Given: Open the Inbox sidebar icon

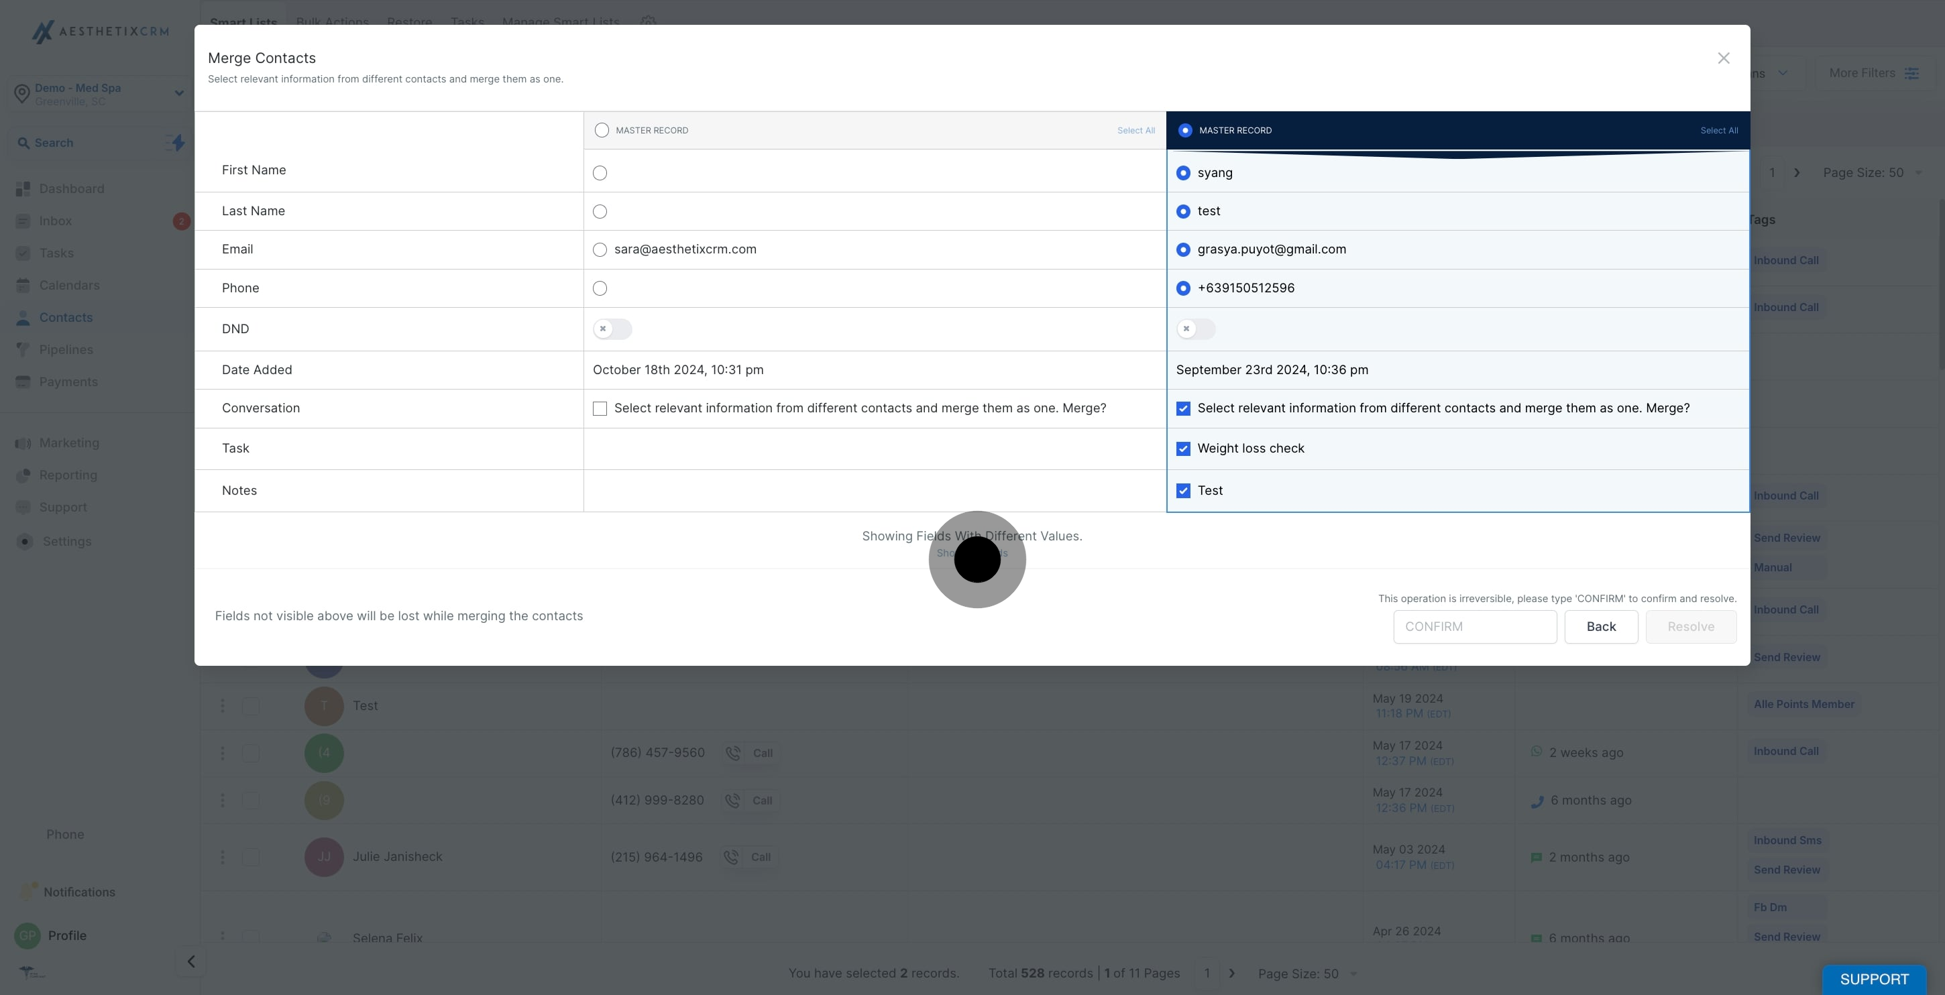Looking at the screenshot, I should tap(23, 221).
